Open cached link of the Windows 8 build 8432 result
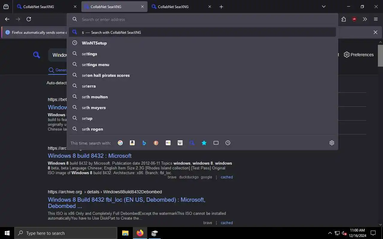Screen dimensions: 383x239 pyautogui.click(x=227, y=177)
